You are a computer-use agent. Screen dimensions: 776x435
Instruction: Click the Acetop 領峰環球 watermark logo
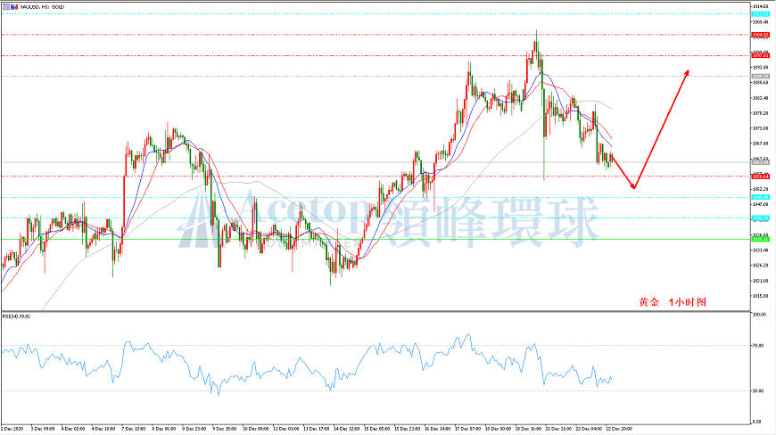[389, 221]
